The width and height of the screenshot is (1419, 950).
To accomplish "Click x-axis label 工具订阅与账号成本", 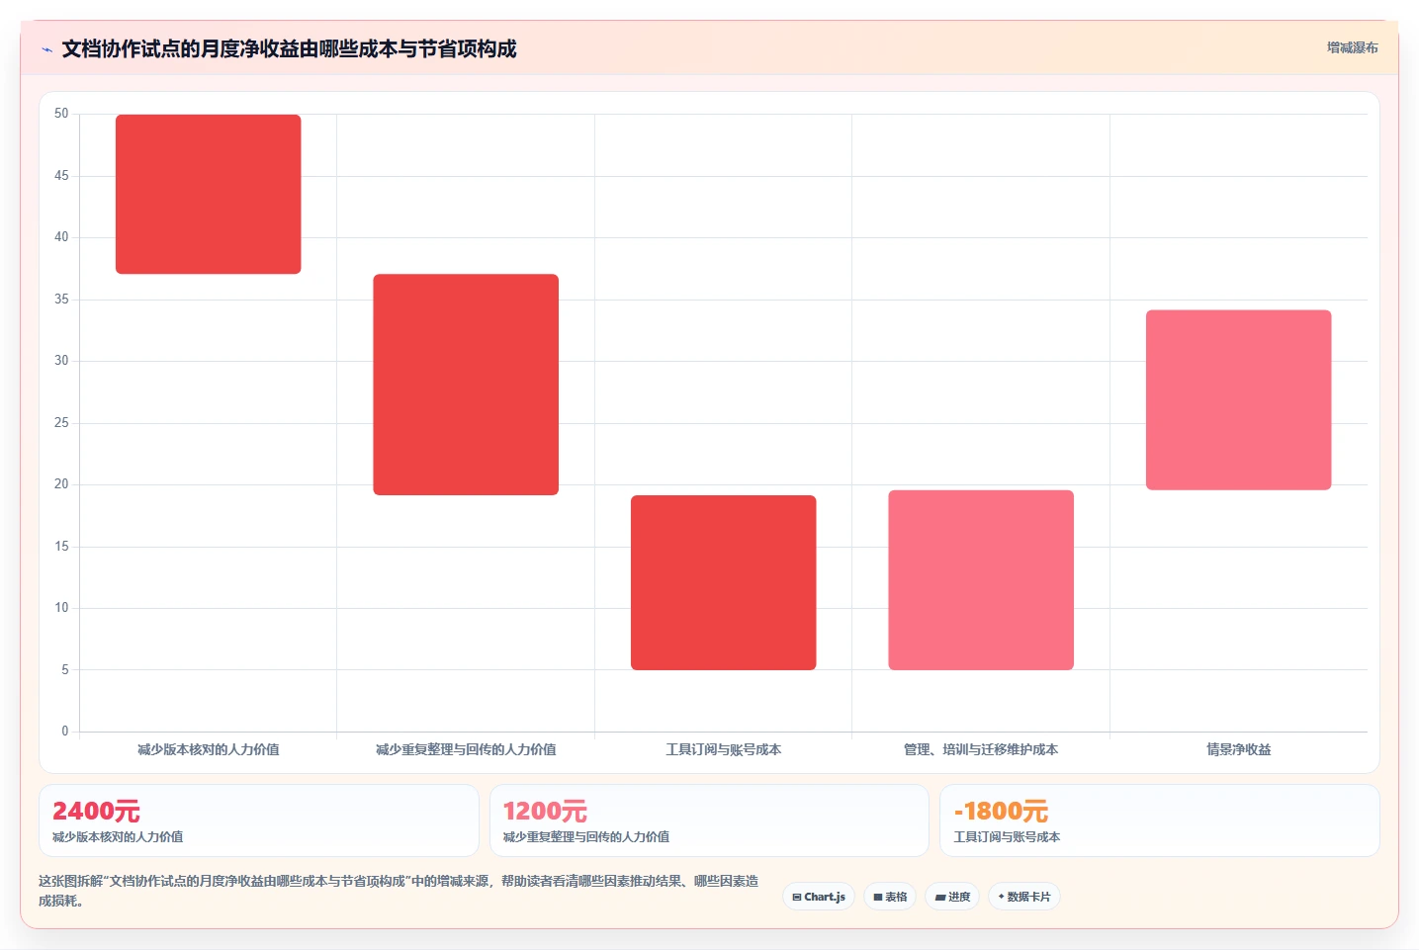I will click(x=724, y=749).
